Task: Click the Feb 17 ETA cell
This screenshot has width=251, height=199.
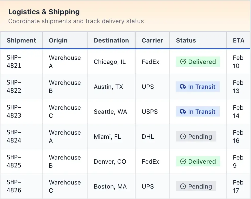Action: pyautogui.click(x=238, y=187)
